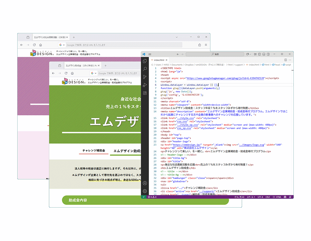Open search engine dropdown in front browser
The image size is (311, 241).
(x=94, y=73)
